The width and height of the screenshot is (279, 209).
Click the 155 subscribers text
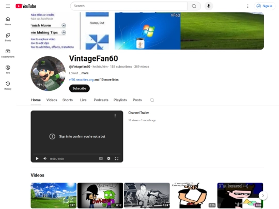pyautogui.click(x=121, y=67)
